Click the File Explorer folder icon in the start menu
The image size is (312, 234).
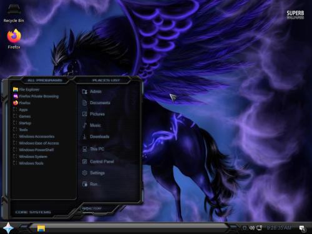[x=16, y=89]
